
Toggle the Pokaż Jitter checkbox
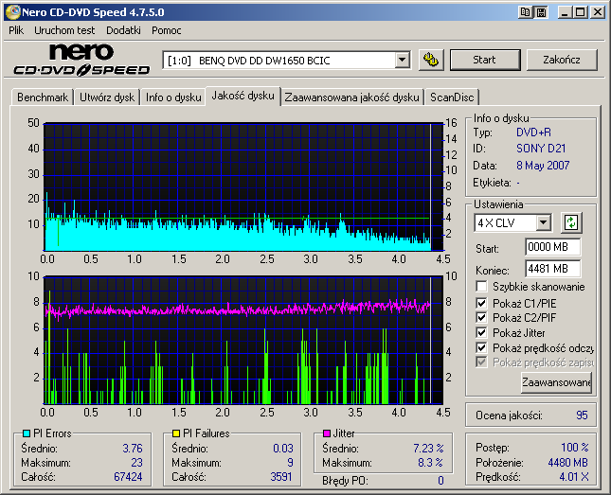pos(481,332)
